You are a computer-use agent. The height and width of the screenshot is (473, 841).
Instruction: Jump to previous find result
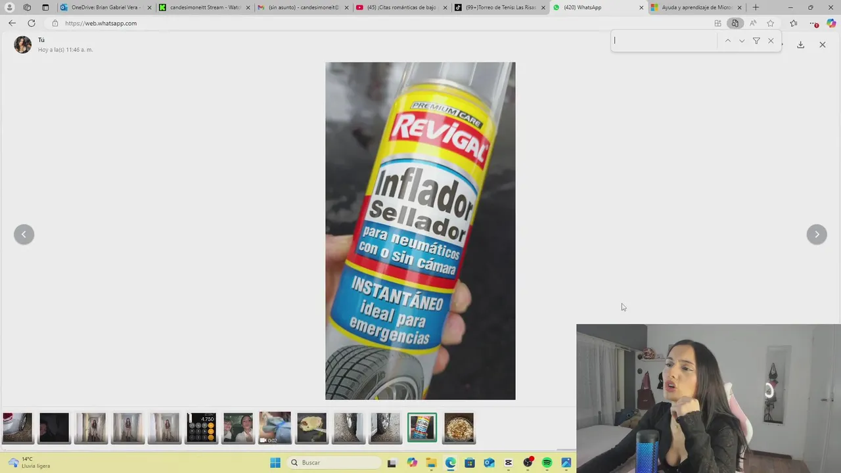tap(727, 41)
